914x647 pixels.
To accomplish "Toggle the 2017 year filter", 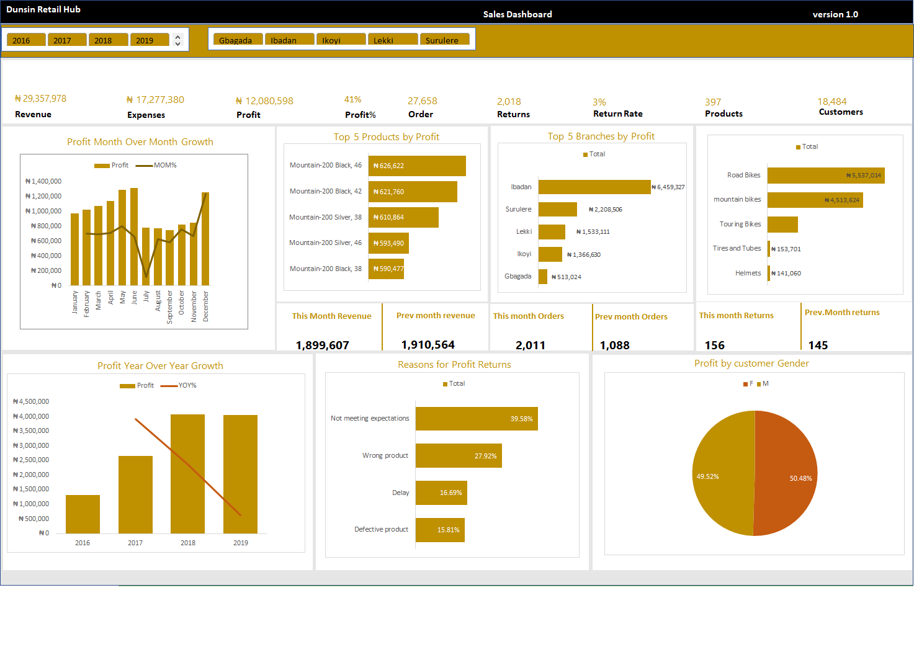I will click(67, 40).
